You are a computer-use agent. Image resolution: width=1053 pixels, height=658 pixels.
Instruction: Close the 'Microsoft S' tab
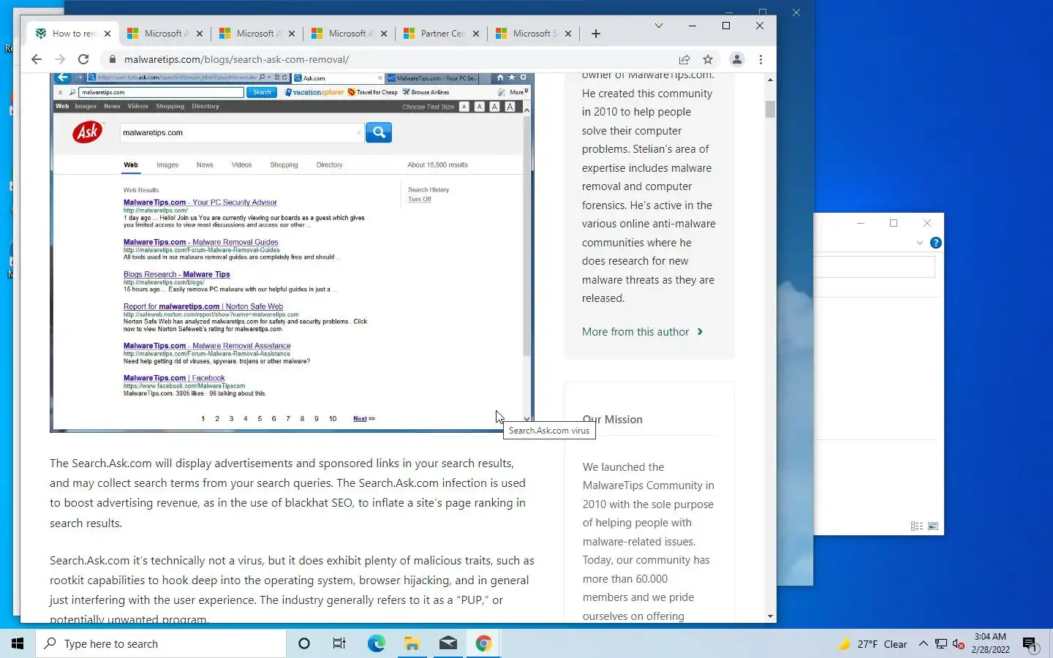pyautogui.click(x=568, y=34)
